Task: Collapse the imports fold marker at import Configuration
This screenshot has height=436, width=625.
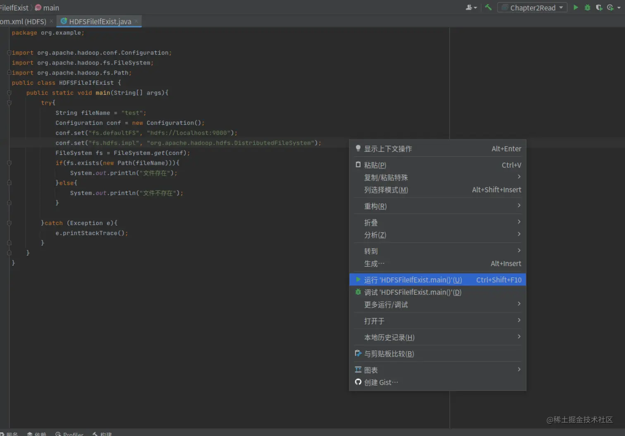Action: [9, 52]
